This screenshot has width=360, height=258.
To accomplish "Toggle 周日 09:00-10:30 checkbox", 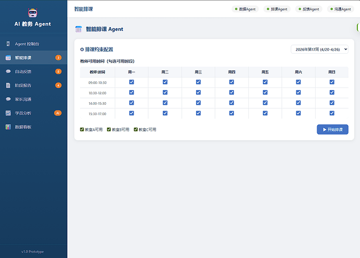I will pyautogui.click(x=332, y=82).
